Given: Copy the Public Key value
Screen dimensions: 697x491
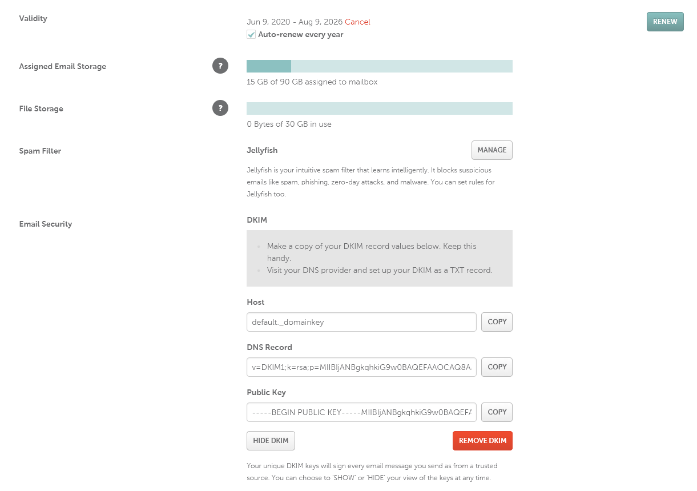Looking at the screenshot, I should pos(497,412).
